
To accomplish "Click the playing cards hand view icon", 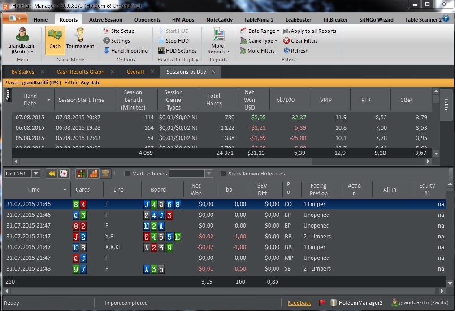I will coord(64,174).
